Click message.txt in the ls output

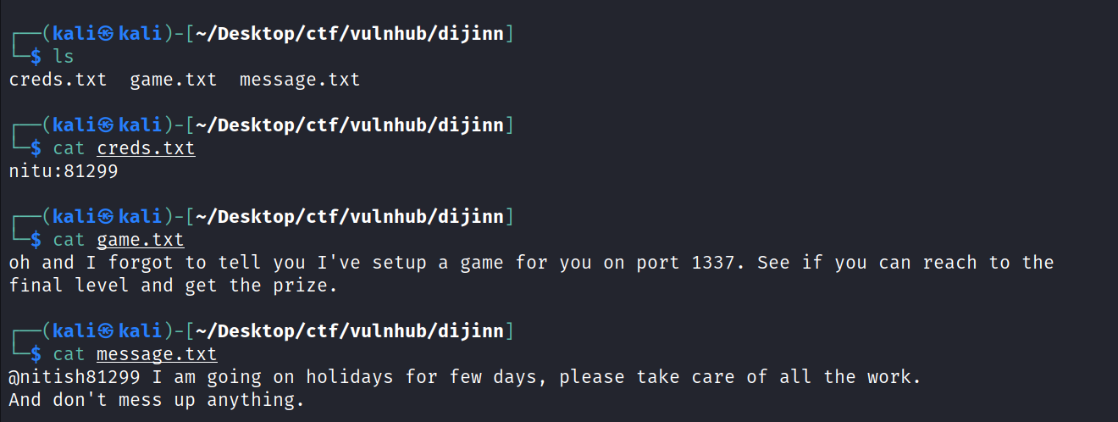click(300, 80)
